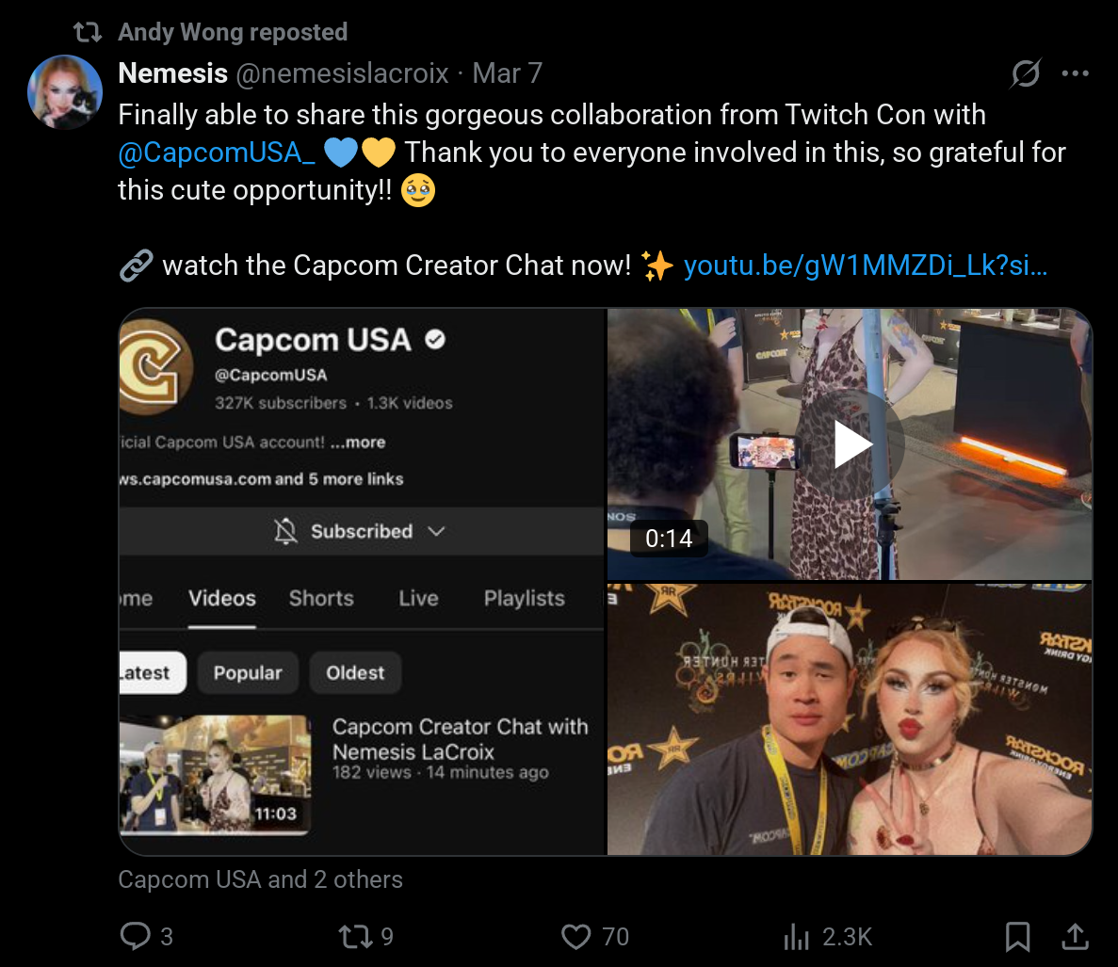Repost this tweet using the retweet icon
Image resolution: width=1118 pixels, height=967 pixels.
[355, 936]
